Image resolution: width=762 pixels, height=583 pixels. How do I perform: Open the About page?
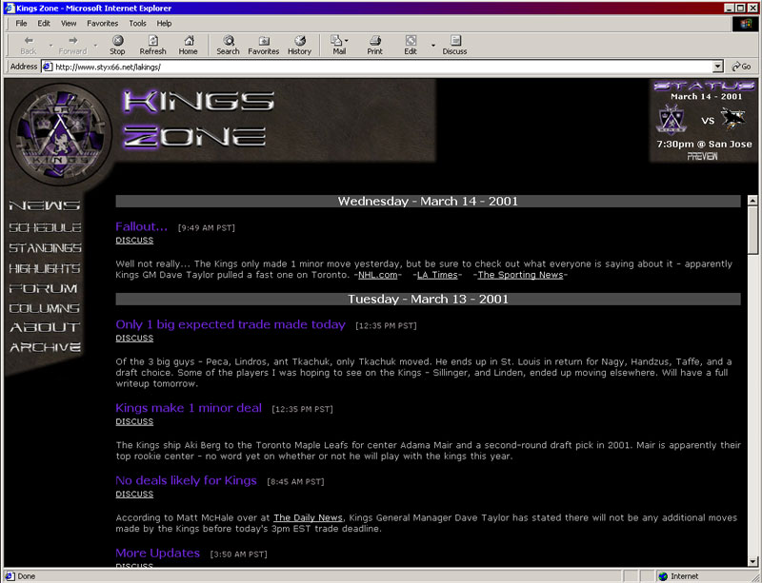coord(45,328)
